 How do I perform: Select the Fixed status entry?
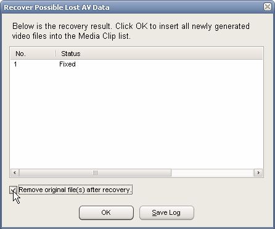coord(67,64)
